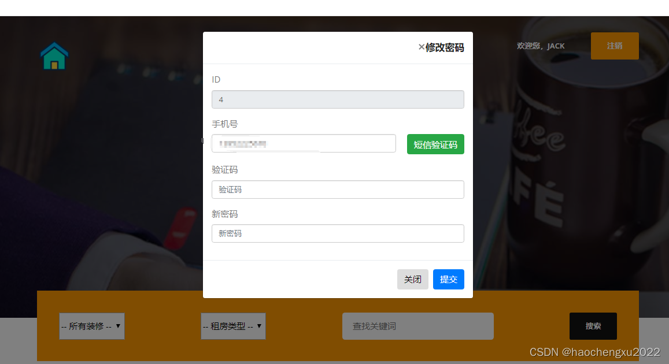Click the green home icon in the header
The width and height of the screenshot is (669, 364).
(54, 56)
